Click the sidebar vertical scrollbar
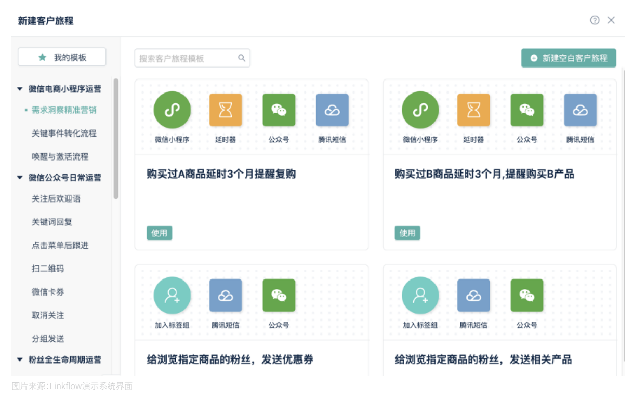 tap(116, 139)
